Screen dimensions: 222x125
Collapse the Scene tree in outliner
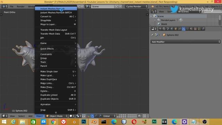(151, 16)
